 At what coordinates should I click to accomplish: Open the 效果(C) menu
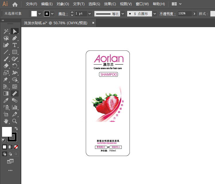(110, 4)
